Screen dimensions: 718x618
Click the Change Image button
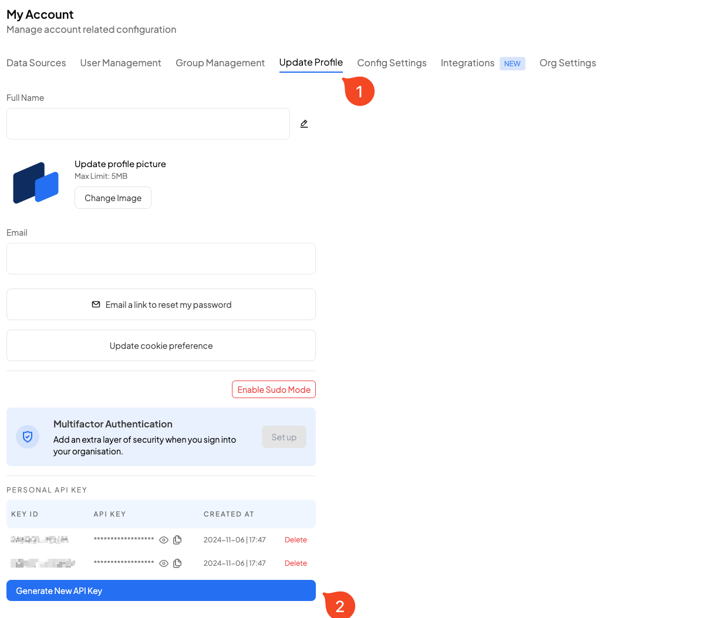click(113, 198)
